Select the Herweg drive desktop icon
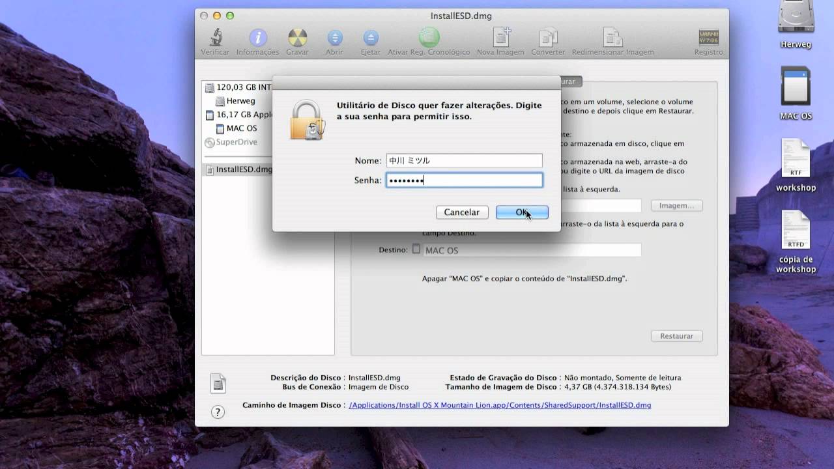 click(x=796, y=18)
